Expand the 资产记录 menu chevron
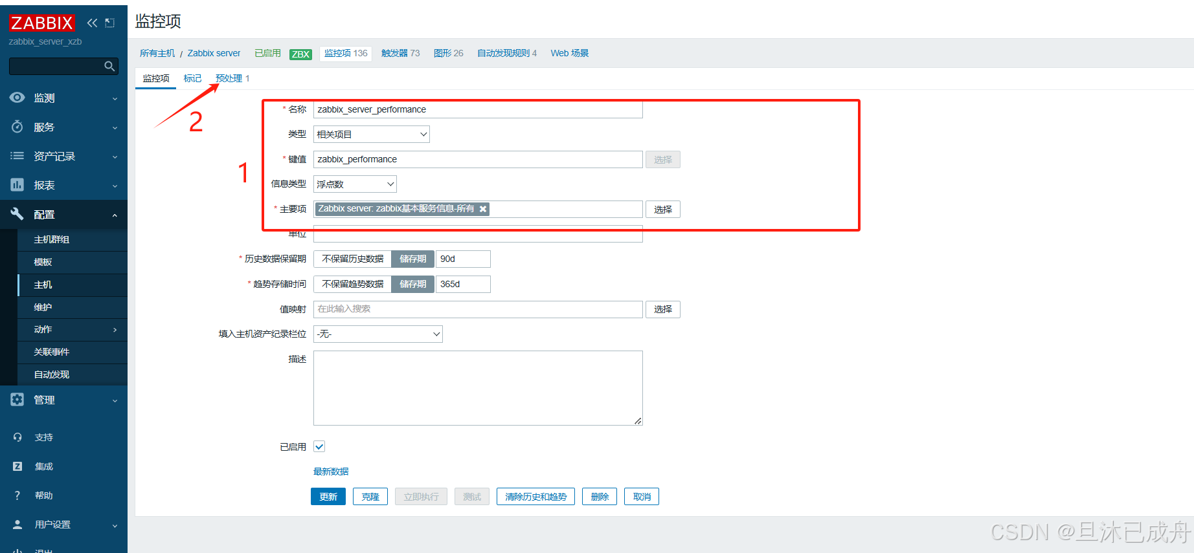 tap(115, 157)
